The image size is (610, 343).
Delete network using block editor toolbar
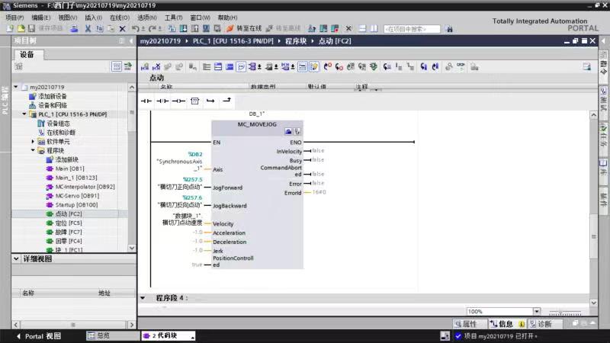[x=156, y=67]
